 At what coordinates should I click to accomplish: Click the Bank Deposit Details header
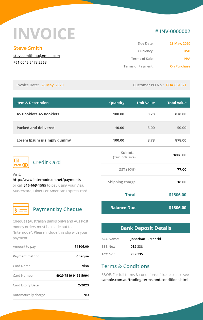(x=146, y=228)
